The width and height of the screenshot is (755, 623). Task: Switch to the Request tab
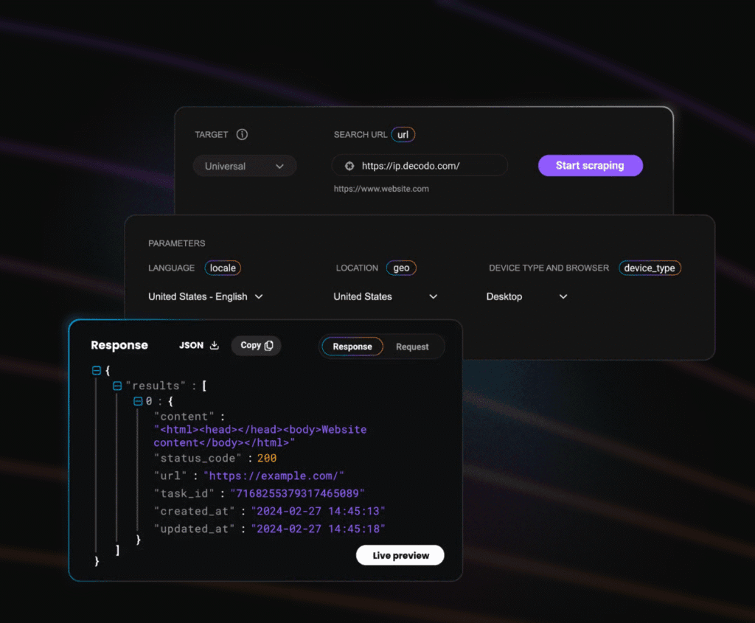pos(412,347)
